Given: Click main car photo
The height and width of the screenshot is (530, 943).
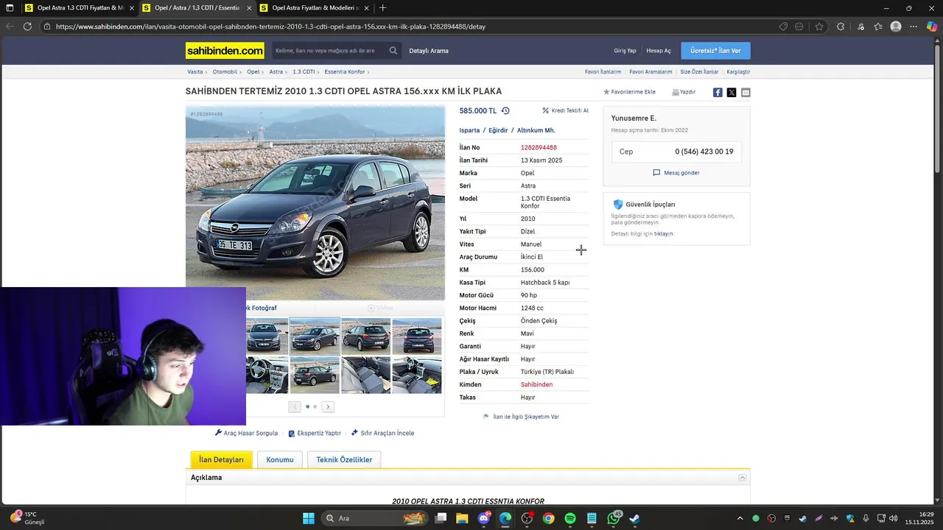Looking at the screenshot, I should pyautogui.click(x=315, y=203).
